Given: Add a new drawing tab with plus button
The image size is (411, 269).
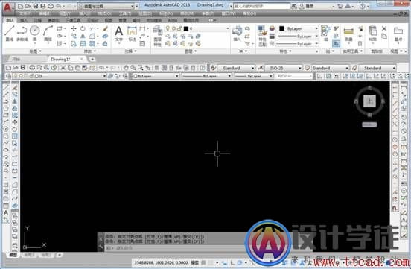Looking at the screenshot, I should click(x=92, y=60).
